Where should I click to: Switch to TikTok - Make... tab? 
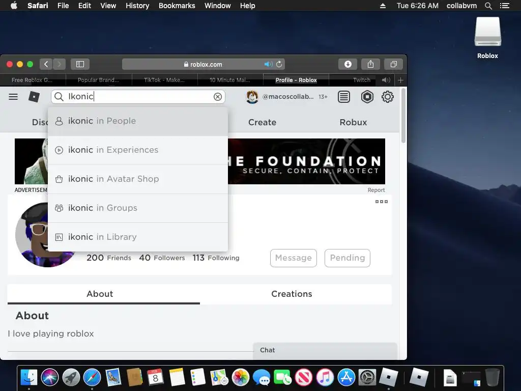click(164, 80)
